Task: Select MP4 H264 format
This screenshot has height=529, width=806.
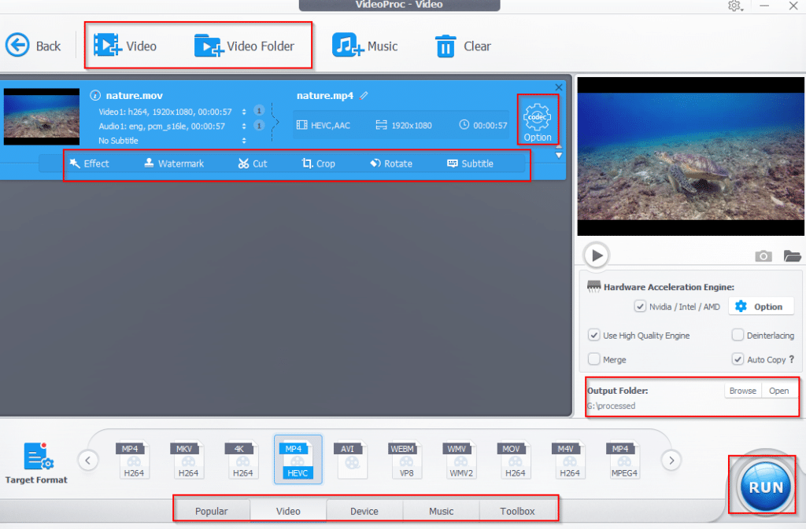Action: click(x=134, y=460)
